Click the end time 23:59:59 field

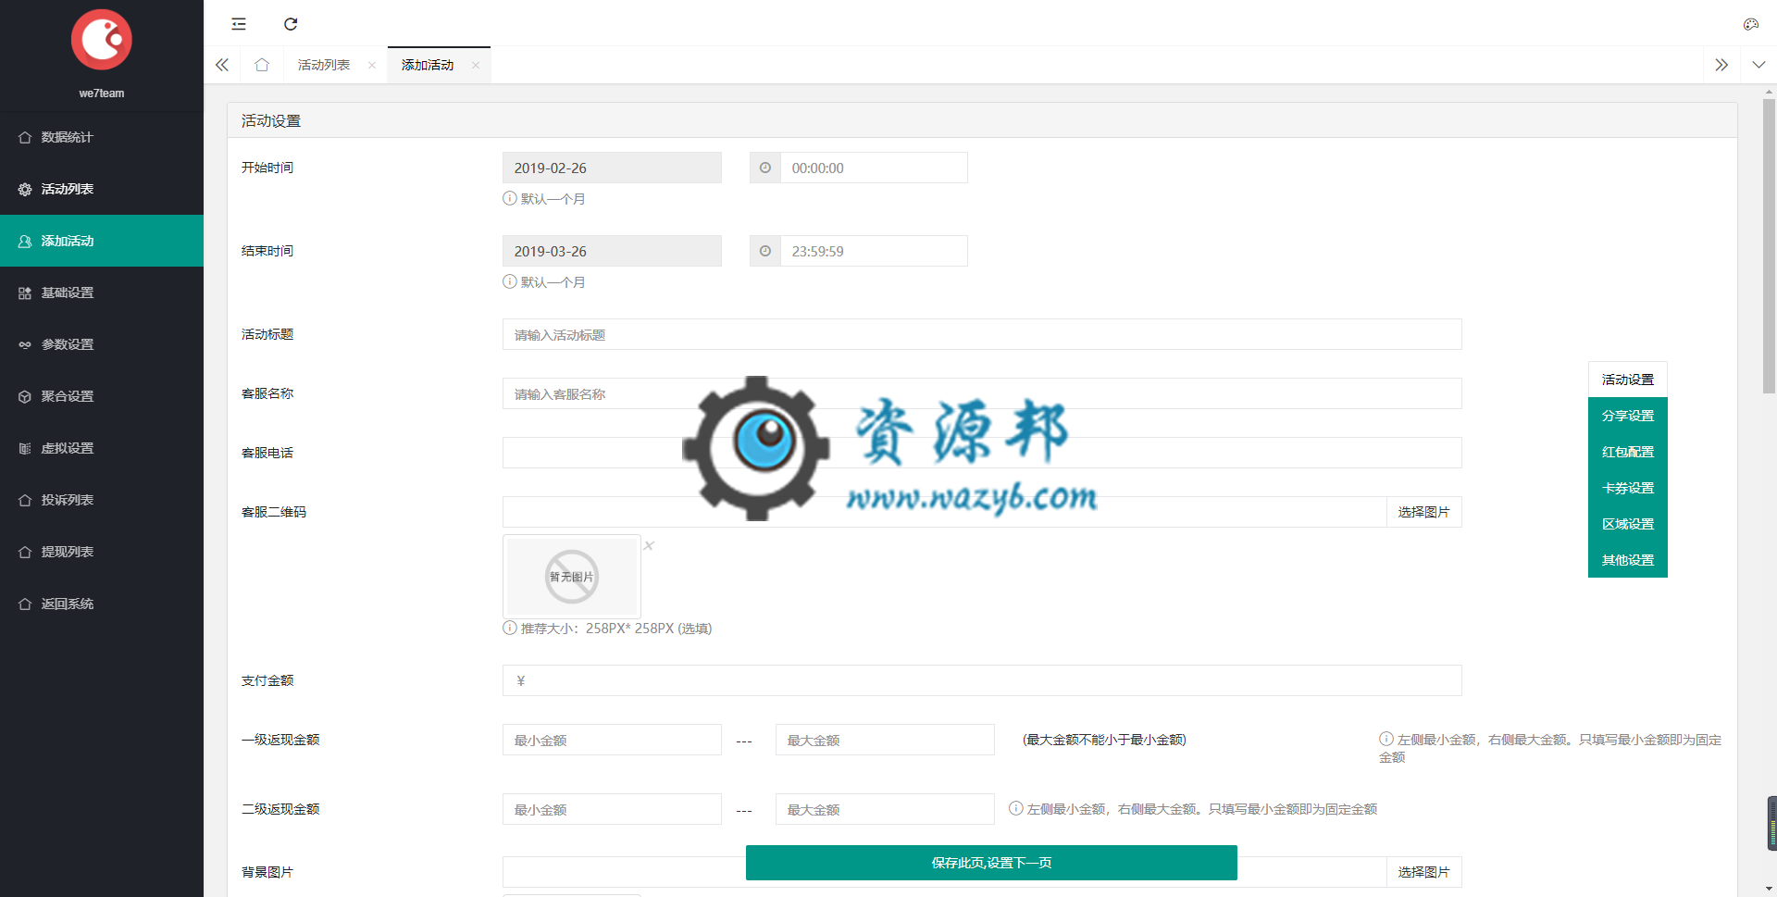[x=874, y=251]
